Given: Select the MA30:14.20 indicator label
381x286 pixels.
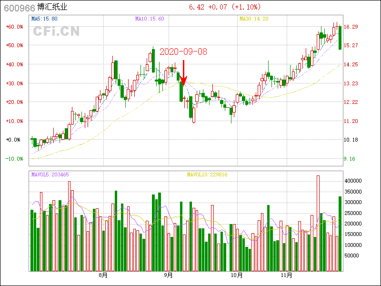Looking at the screenshot, I should (254, 19).
